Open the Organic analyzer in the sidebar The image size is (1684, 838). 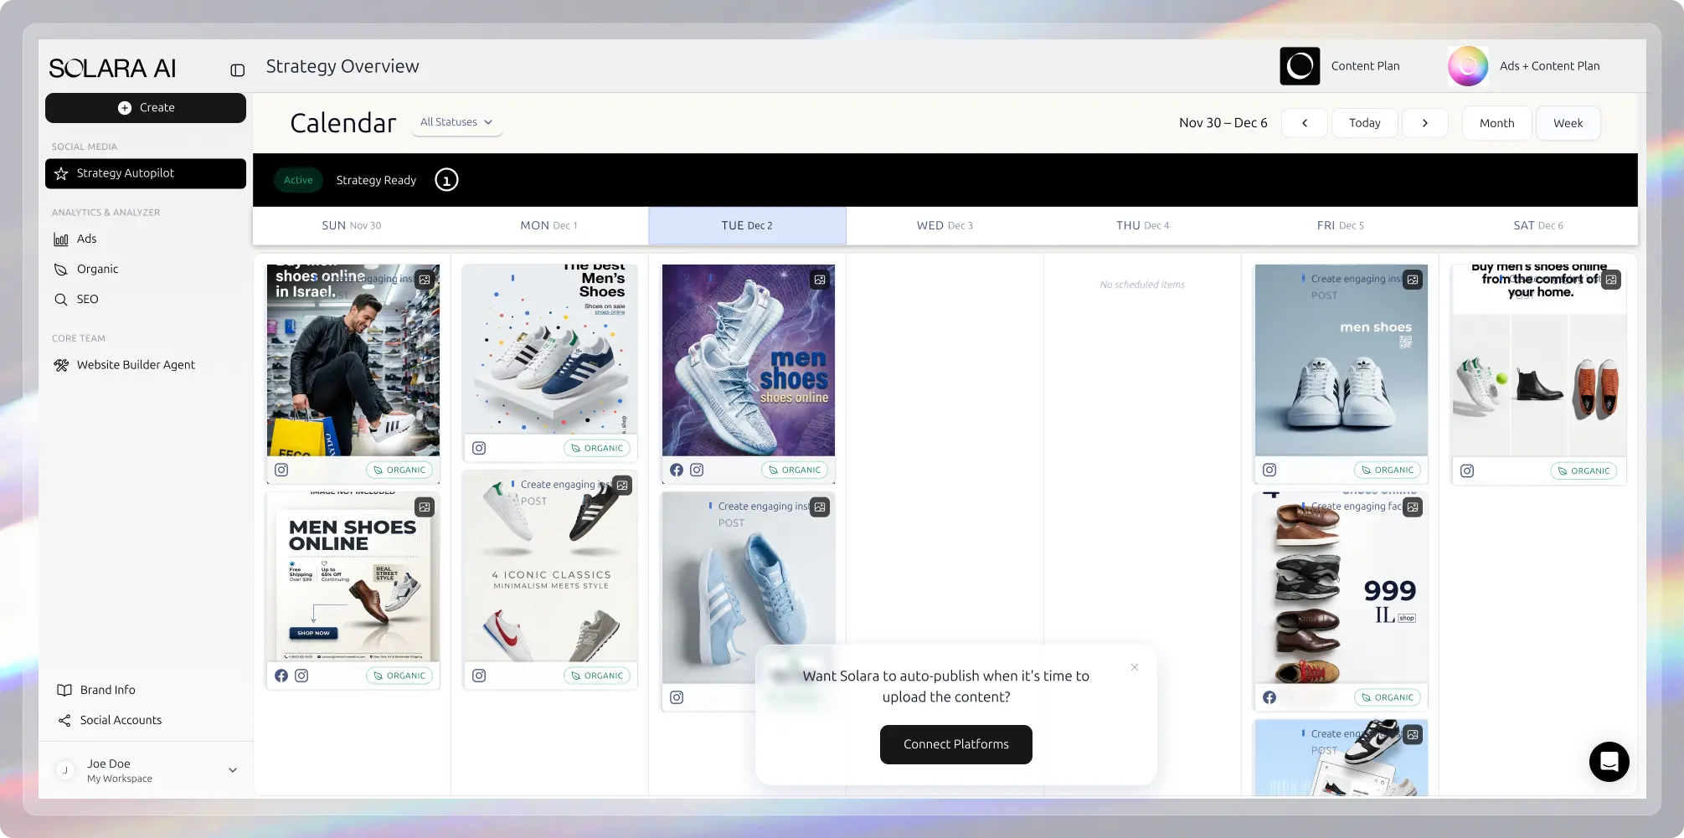(97, 269)
